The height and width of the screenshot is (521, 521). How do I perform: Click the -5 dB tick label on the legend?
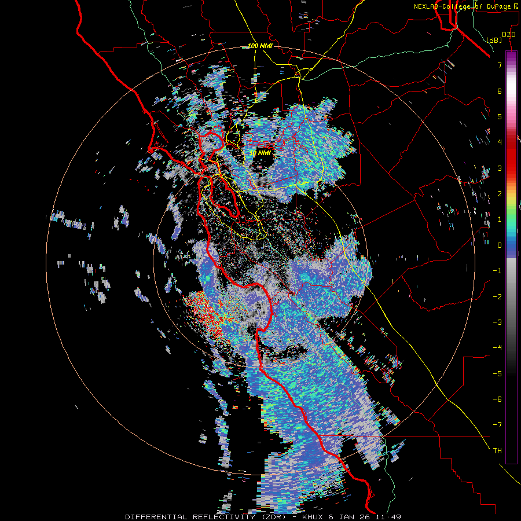tap(497, 374)
